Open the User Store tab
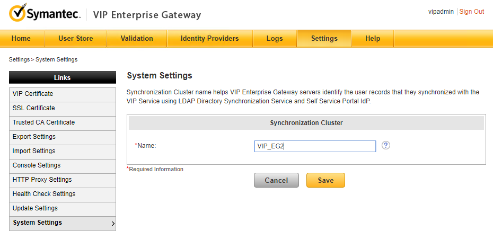Screen dimensions: 493x239 (75, 38)
